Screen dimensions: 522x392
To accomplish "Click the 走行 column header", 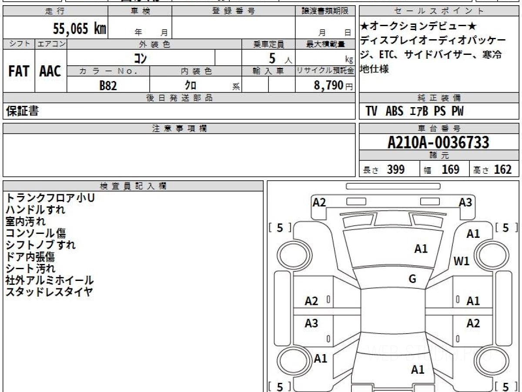I will (55, 11).
